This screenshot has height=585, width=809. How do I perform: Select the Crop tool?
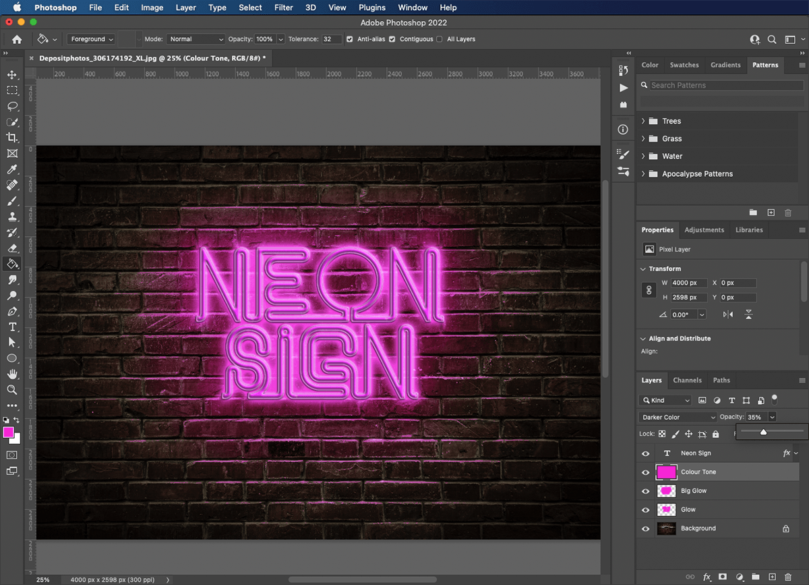12,138
